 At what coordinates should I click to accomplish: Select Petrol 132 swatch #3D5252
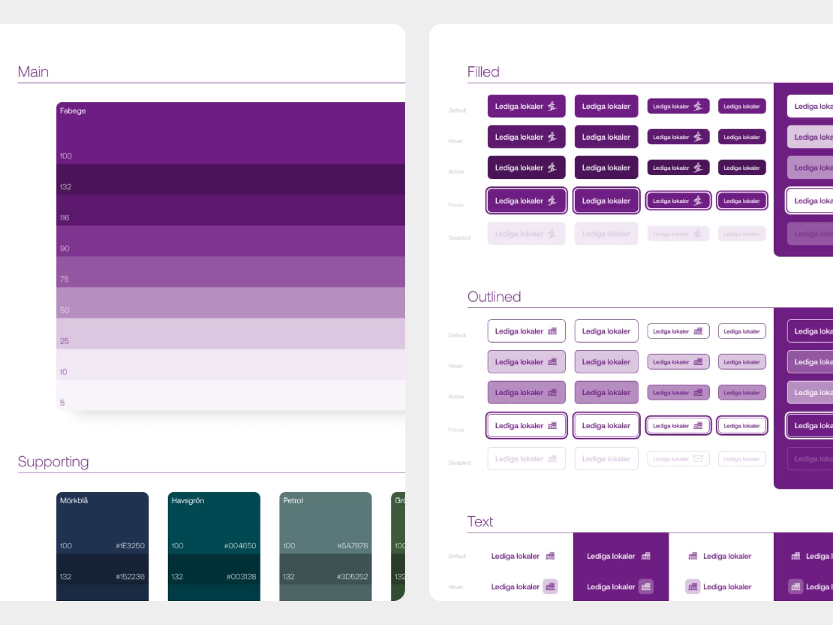pyautogui.click(x=326, y=569)
